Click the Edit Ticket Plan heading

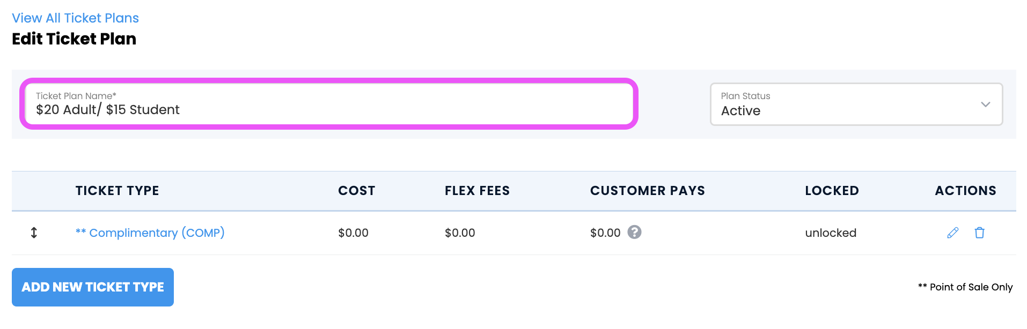[x=74, y=39]
